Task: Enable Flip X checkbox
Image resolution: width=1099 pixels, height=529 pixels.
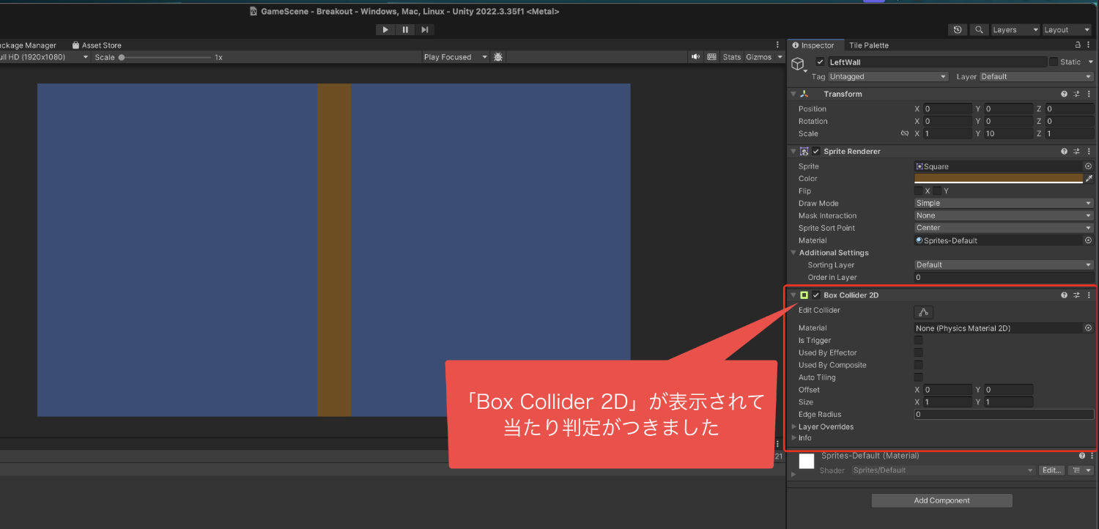Action: pyautogui.click(x=919, y=190)
